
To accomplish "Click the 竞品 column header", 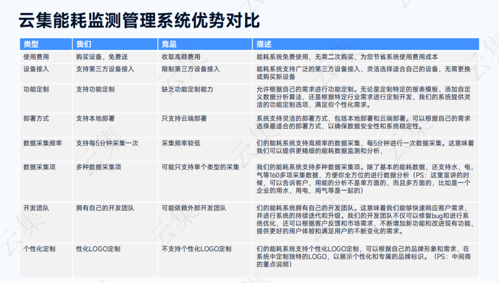I will tap(169, 44).
